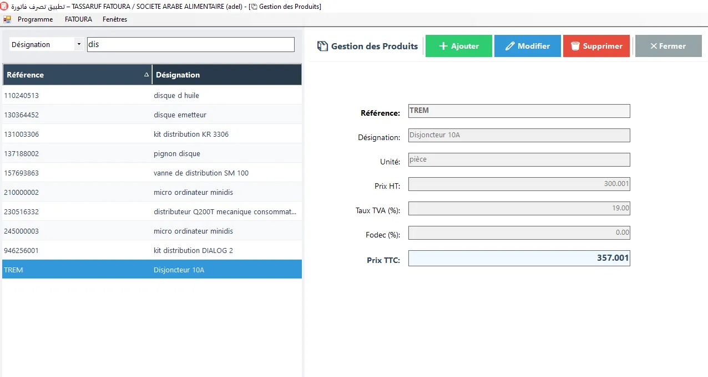Viewport: 708px width, 377px height.
Task: Click the Taux TVA field 19.00
Action: click(x=519, y=208)
